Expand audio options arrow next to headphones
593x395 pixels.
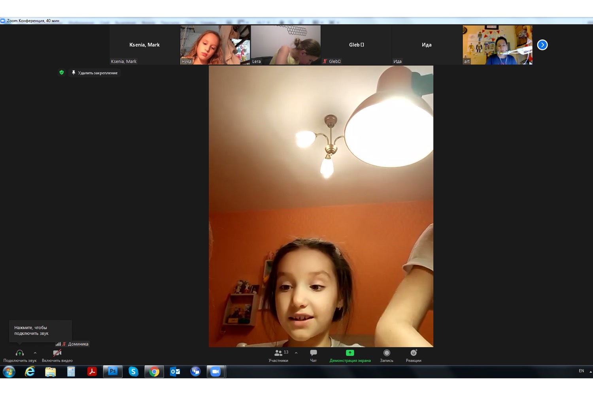[35, 353]
